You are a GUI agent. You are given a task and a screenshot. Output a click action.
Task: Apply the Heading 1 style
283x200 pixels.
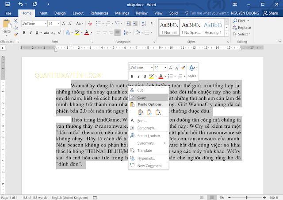pyautogui.click(x=213, y=27)
